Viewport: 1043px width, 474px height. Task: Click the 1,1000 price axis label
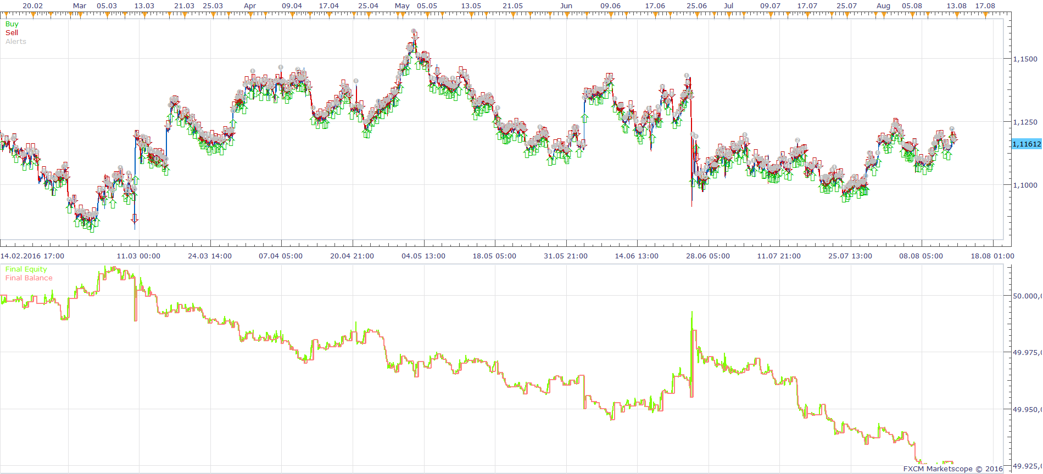pyautogui.click(x=1025, y=185)
